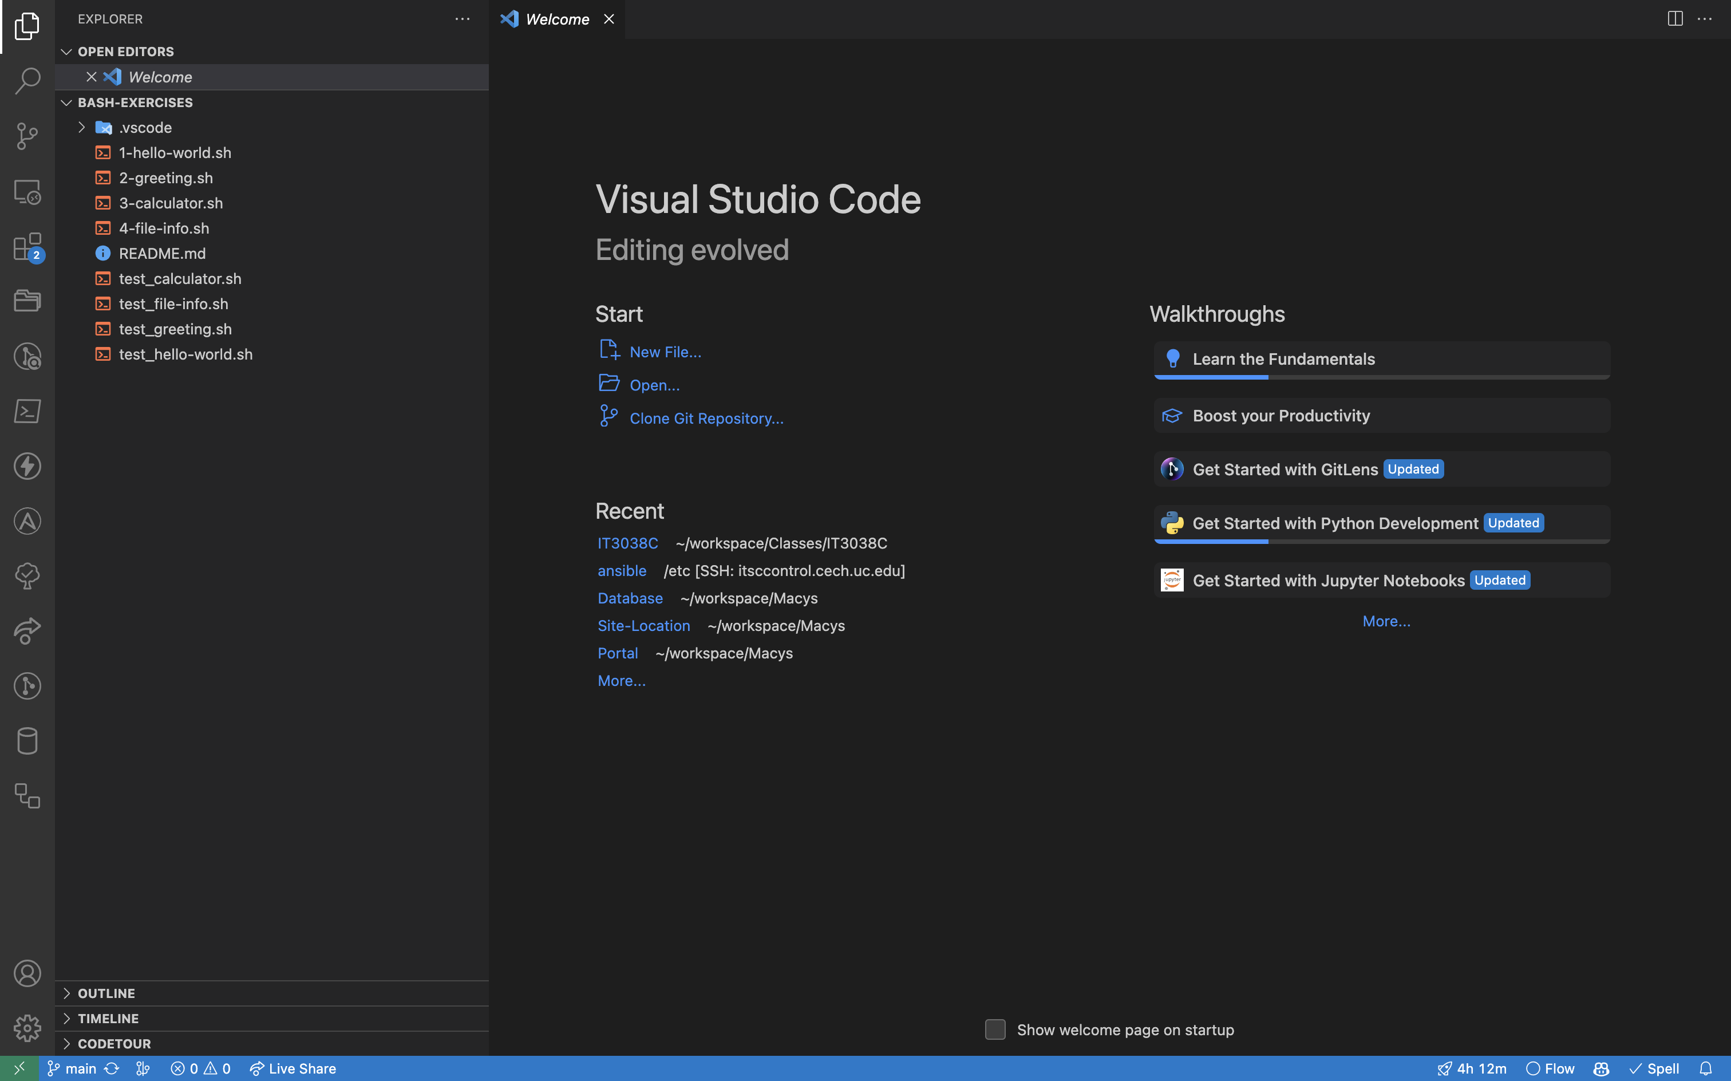Image resolution: width=1731 pixels, height=1081 pixels.
Task: Toggle Show welcome page on startup checkbox
Action: 995,1029
